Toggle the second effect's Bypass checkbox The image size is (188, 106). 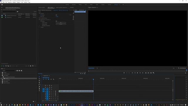point(56,21)
